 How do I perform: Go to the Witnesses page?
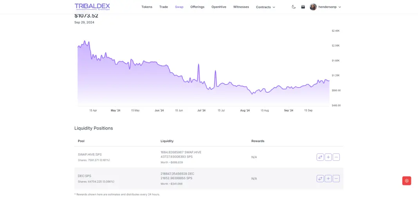click(x=241, y=7)
